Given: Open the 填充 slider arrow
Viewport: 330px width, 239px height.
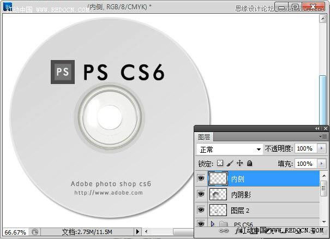Looking at the screenshot, I should tap(321, 164).
